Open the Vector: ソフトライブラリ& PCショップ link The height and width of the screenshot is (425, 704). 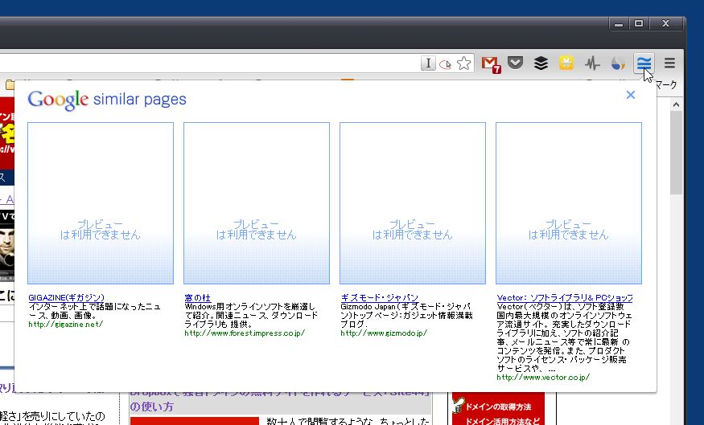click(565, 298)
